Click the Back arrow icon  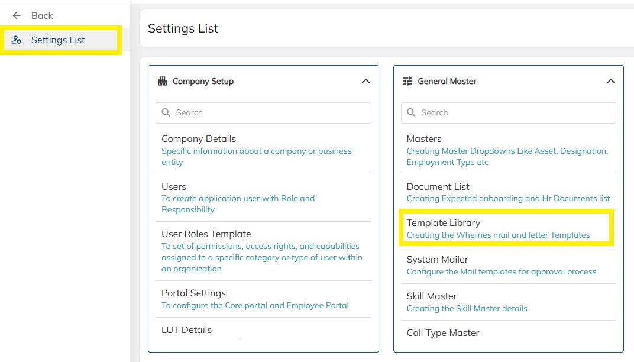pos(17,16)
